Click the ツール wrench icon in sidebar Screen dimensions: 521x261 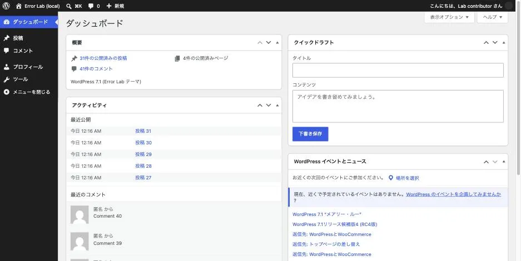pos(7,79)
